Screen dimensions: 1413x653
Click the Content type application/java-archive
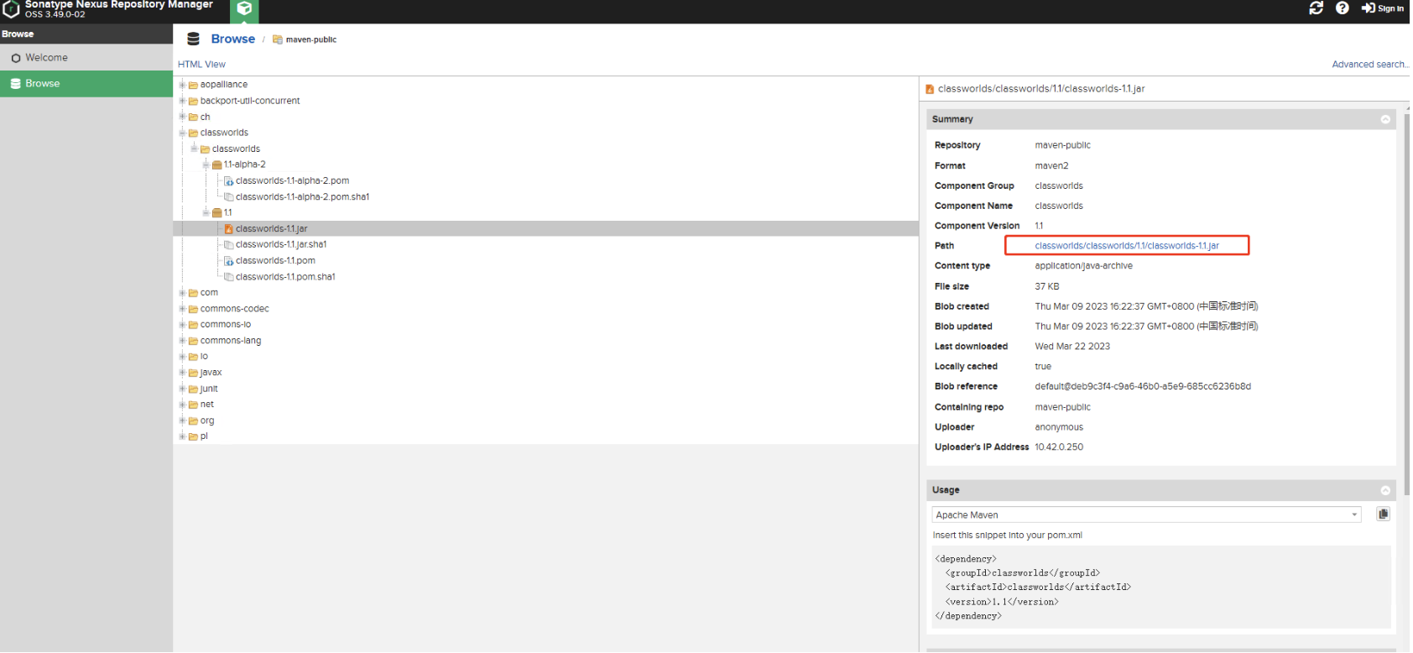pos(1083,266)
